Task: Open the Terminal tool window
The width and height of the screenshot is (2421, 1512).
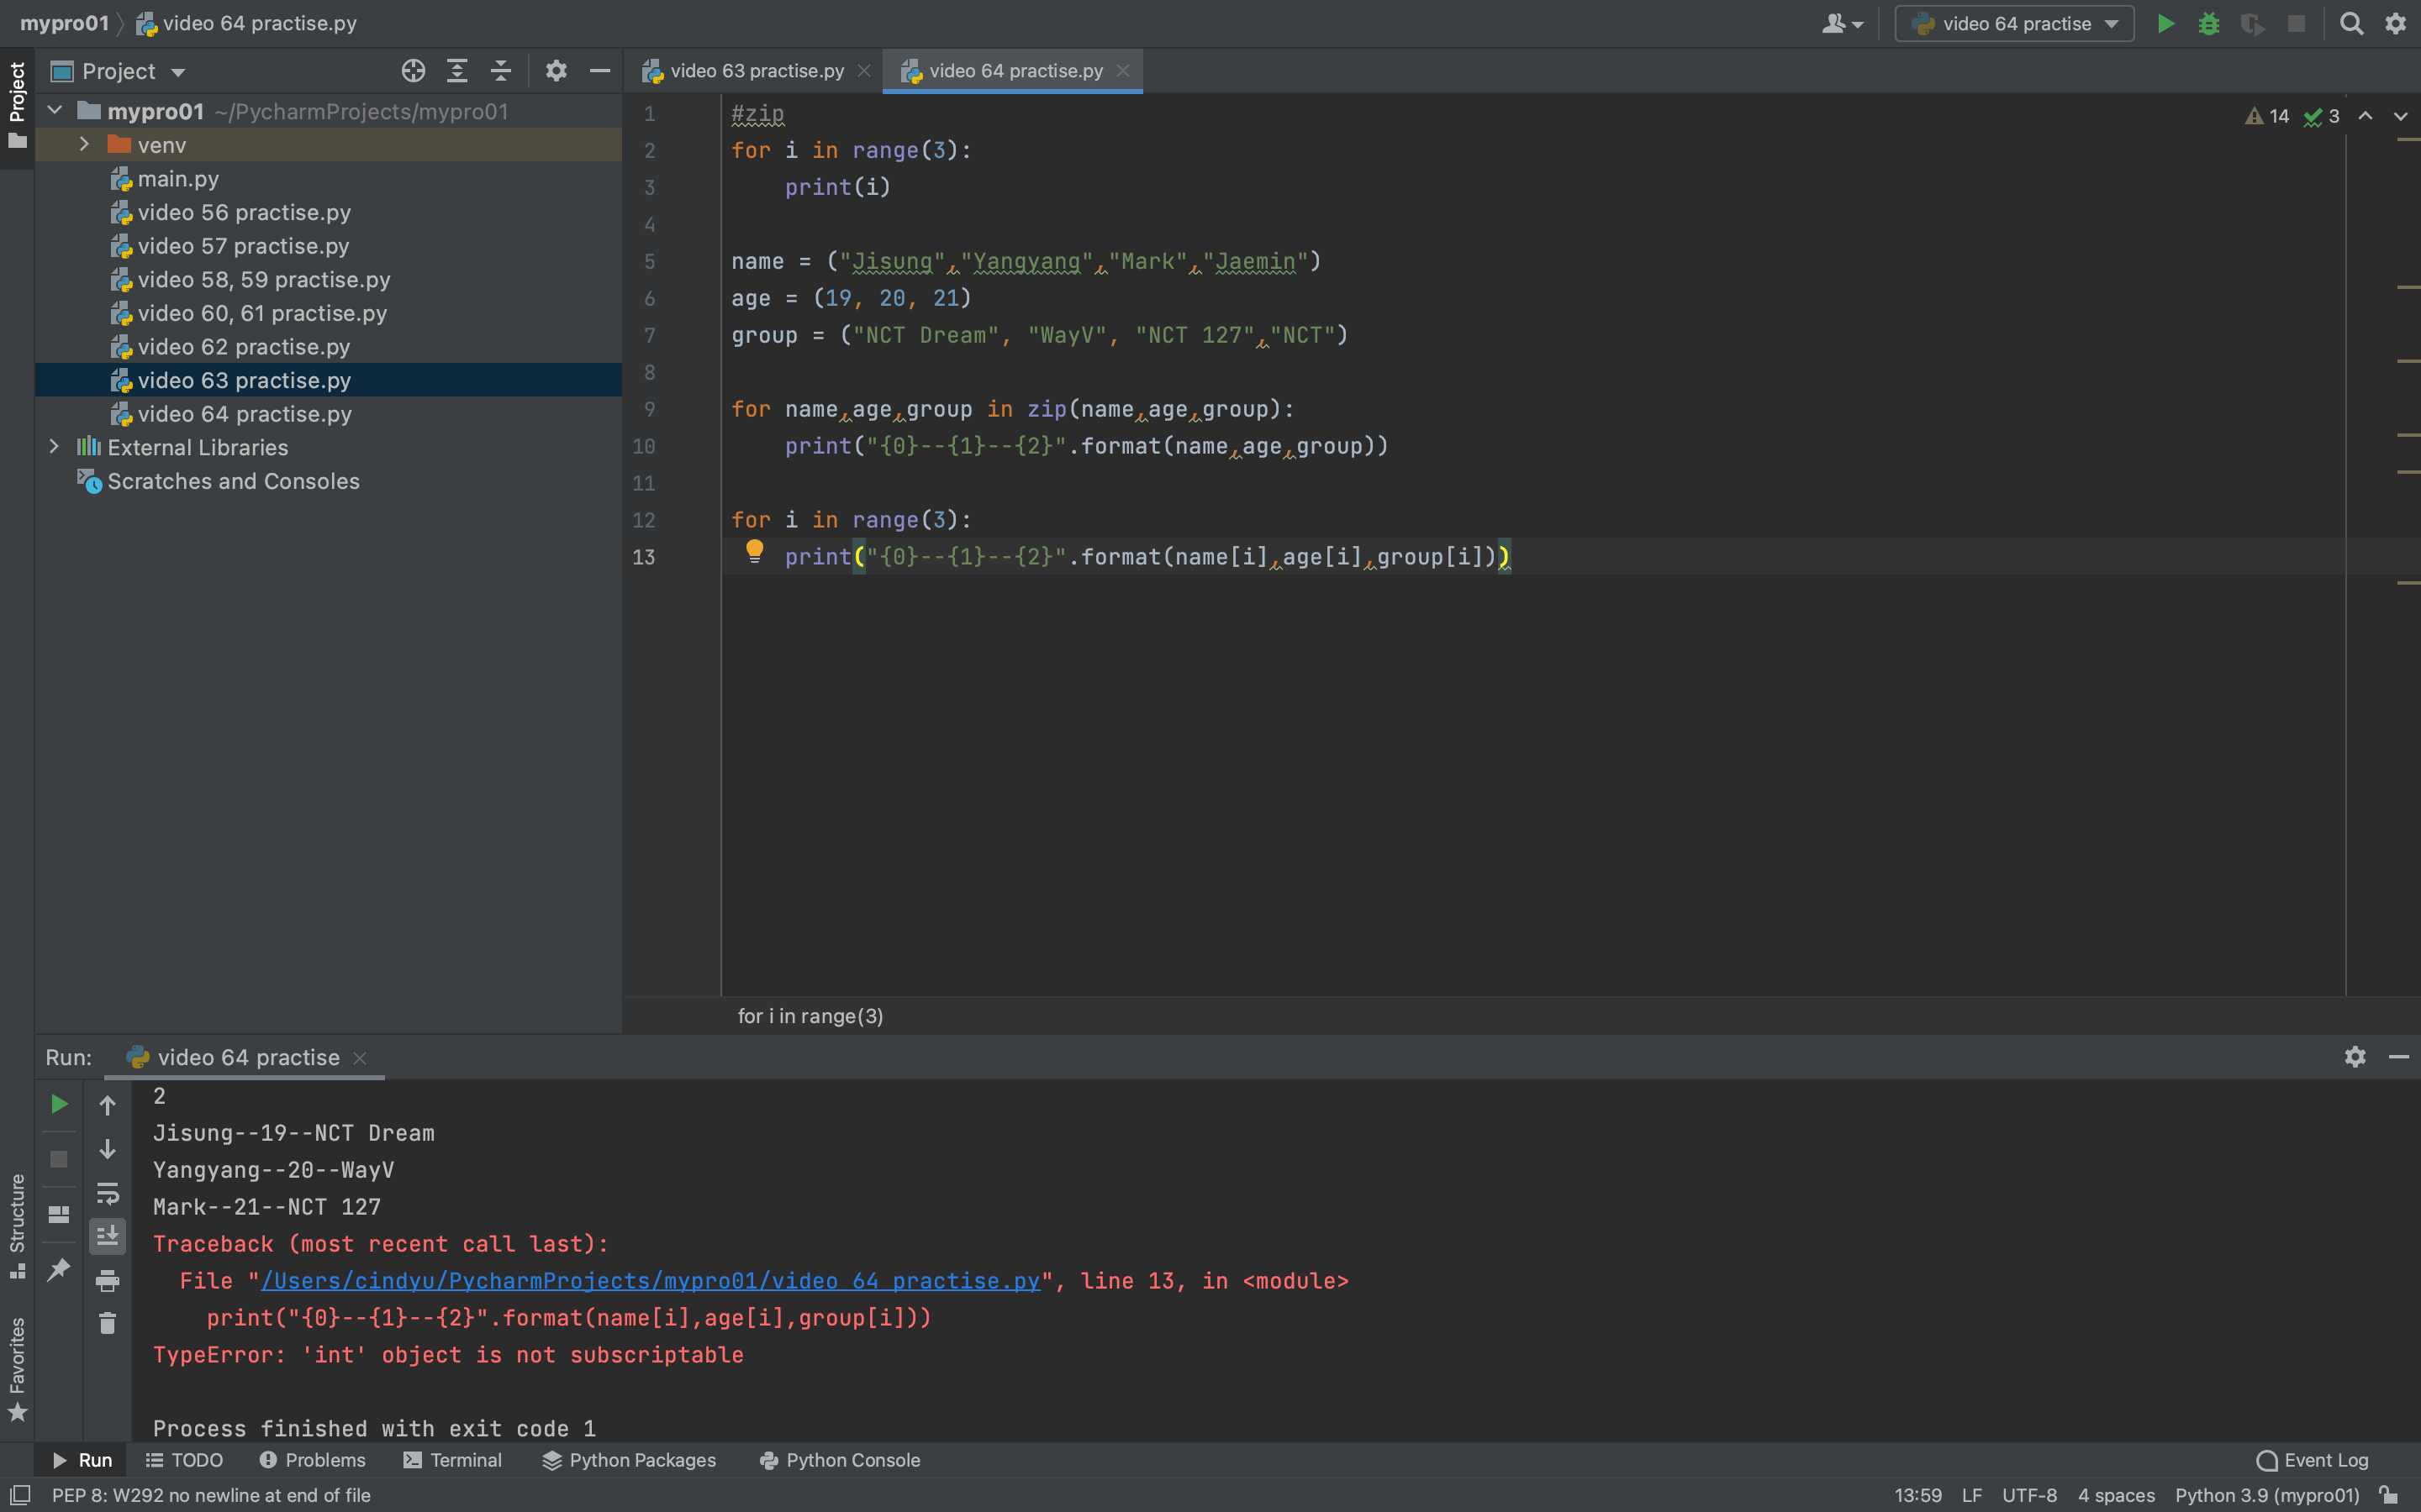Action: [x=453, y=1460]
